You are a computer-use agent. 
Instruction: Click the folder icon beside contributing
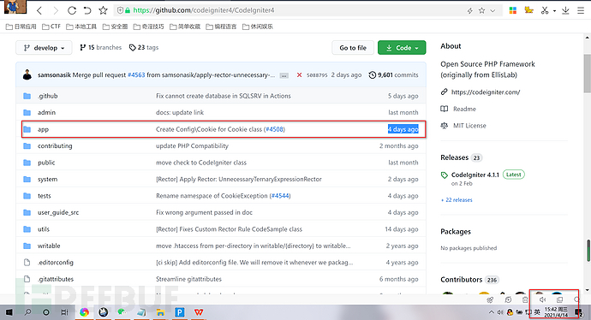coord(27,145)
